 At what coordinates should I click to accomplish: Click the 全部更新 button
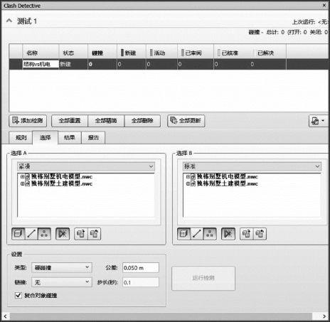[186, 121]
